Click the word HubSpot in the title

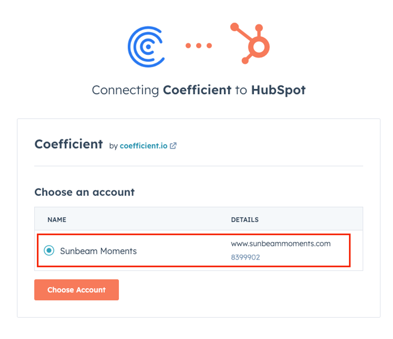279,90
